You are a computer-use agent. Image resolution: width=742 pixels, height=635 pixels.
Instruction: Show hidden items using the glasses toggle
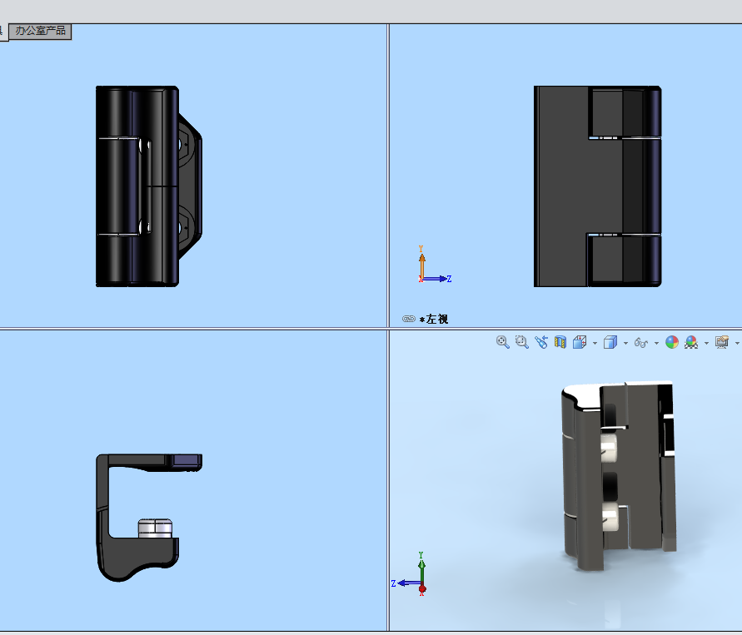640,341
